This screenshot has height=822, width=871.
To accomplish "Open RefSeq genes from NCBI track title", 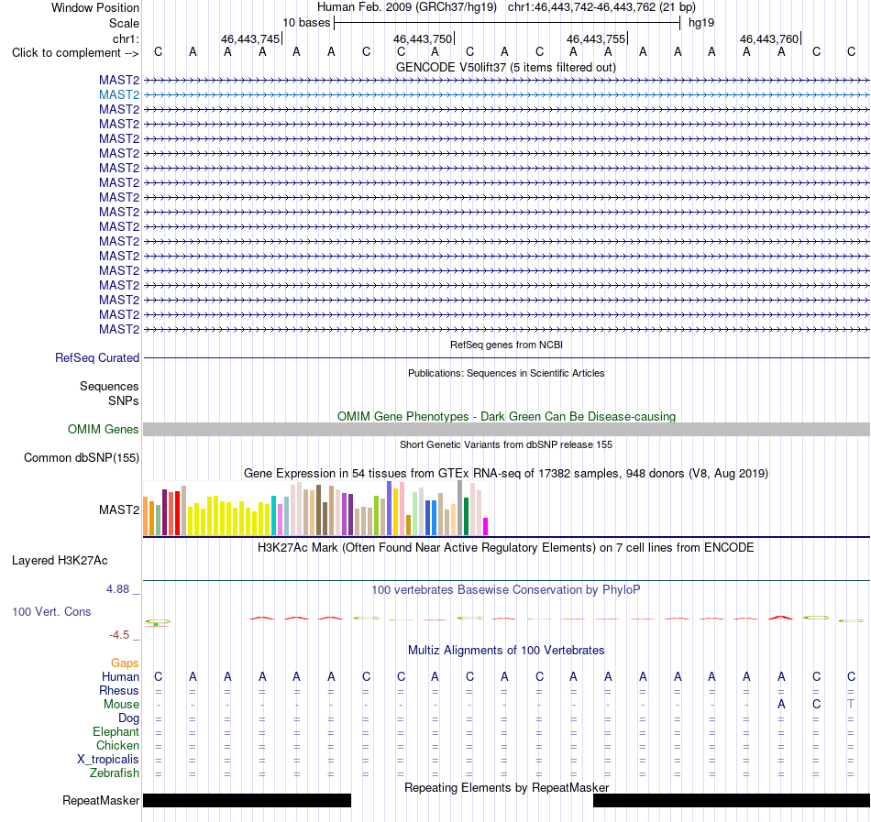I will [x=506, y=345].
